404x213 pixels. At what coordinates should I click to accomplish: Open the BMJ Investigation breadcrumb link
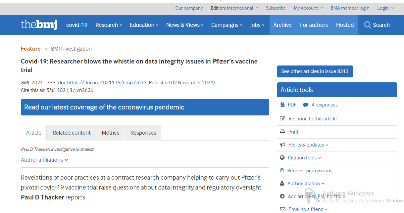click(71, 49)
